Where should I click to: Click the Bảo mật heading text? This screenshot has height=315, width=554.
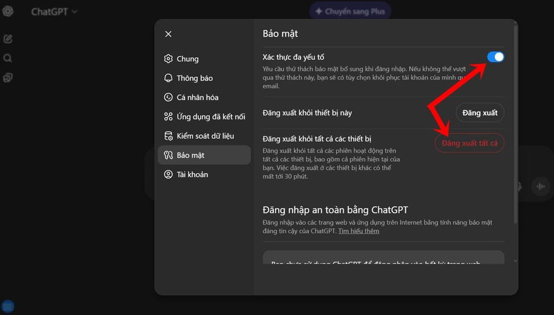tap(280, 33)
